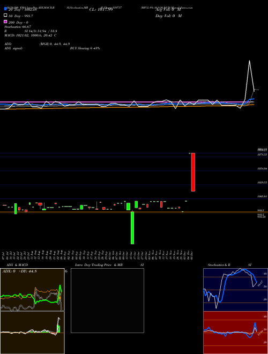Click the 'ADX & MACD' panel title

(x=17, y=265)
